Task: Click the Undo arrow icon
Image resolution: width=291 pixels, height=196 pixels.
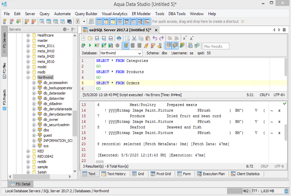Action: (155, 38)
